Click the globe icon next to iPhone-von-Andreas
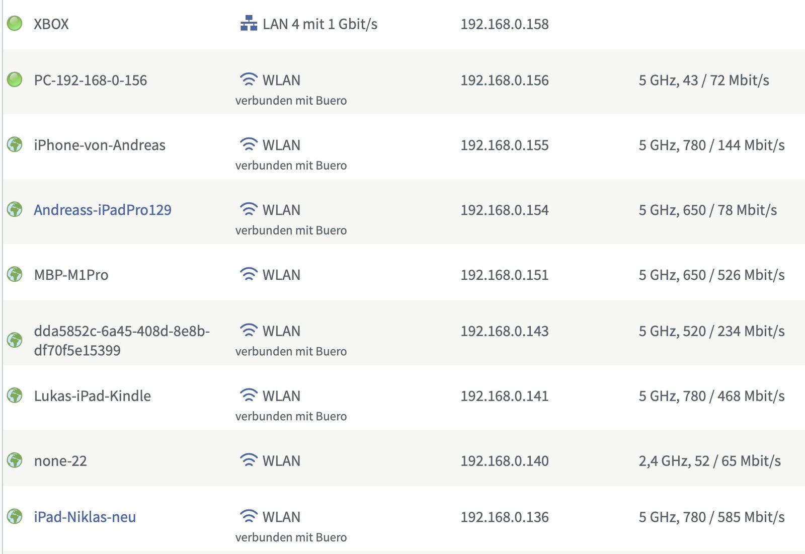Viewport: 805px width, 554px height. (15, 144)
